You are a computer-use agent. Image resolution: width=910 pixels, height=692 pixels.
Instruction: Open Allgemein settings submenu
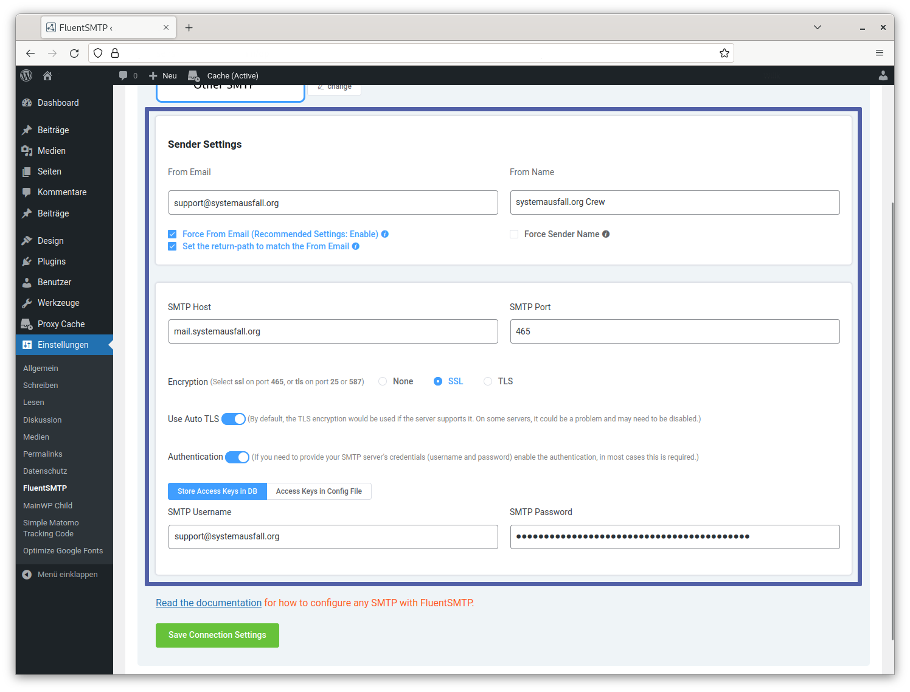[x=41, y=368]
